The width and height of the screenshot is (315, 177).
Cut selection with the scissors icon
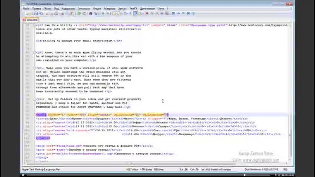(x=62, y=13)
